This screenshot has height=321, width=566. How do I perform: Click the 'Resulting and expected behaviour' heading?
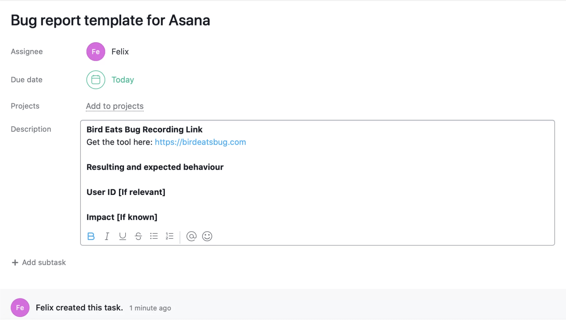tap(155, 167)
